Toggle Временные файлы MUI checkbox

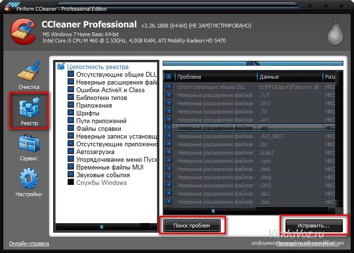(71, 167)
